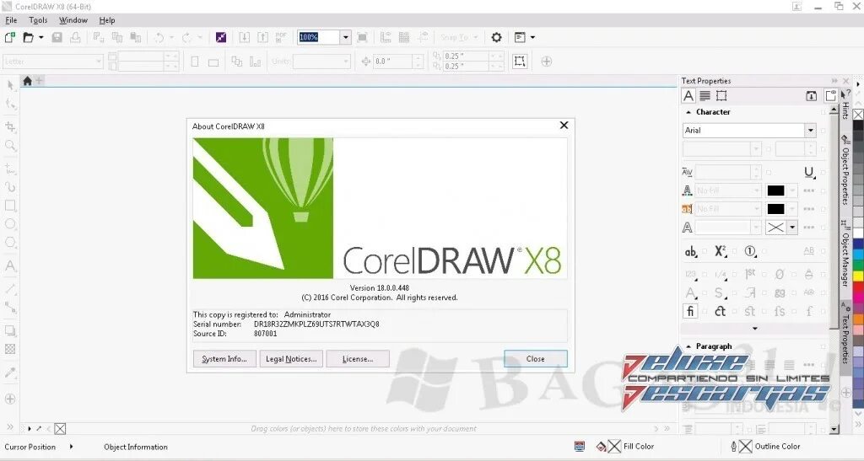Set page orientation to Portrait
The width and height of the screenshot is (864, 461).
click(195, 62)
